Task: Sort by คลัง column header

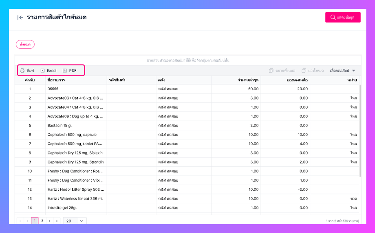Action: (x=184, y=80)
